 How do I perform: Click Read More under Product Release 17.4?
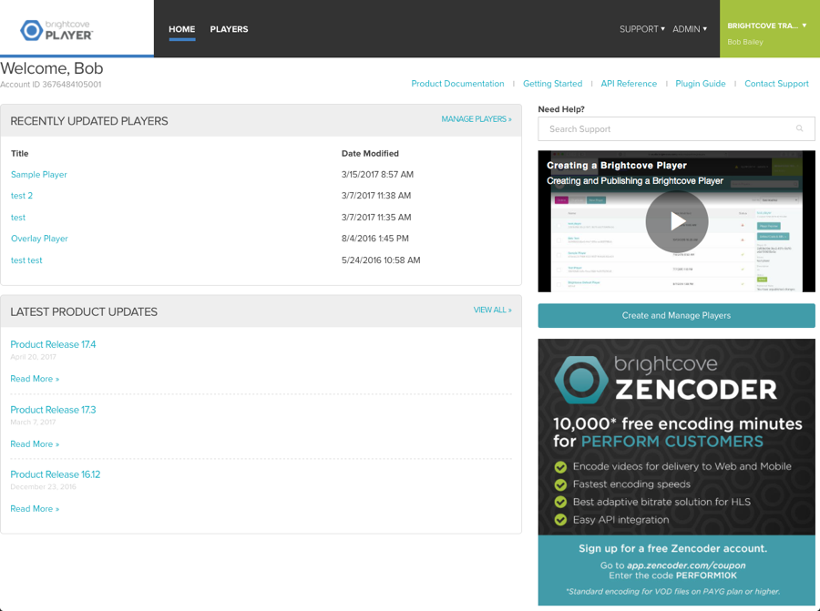pos(35,379)
